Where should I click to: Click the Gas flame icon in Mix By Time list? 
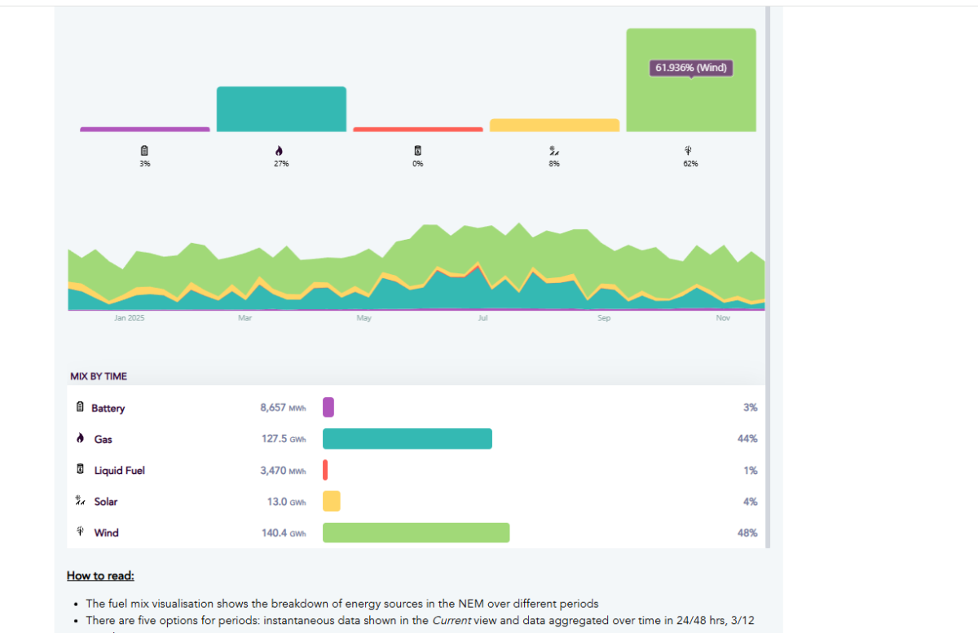tap(80, 439)
